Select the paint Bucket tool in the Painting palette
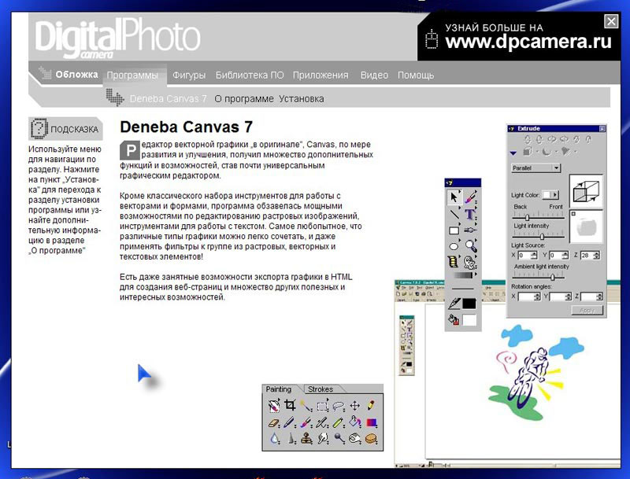The height and width of the screenshot is (479, 630). point(355,422)
